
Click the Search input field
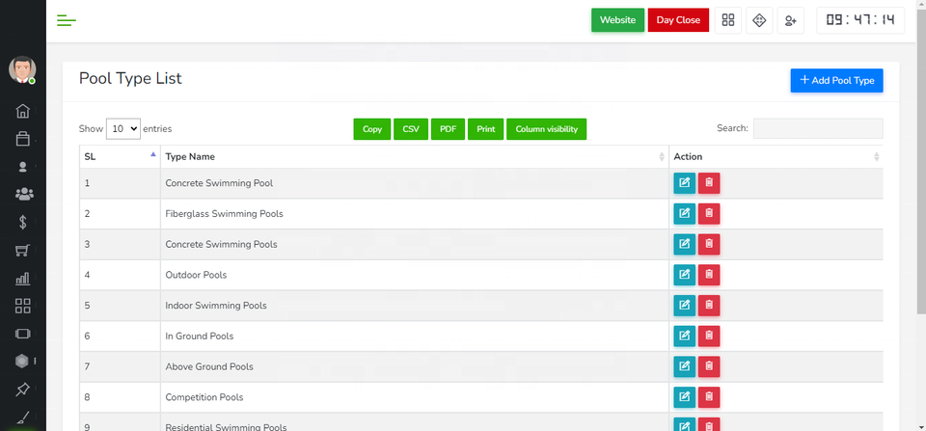click(817, 128)
